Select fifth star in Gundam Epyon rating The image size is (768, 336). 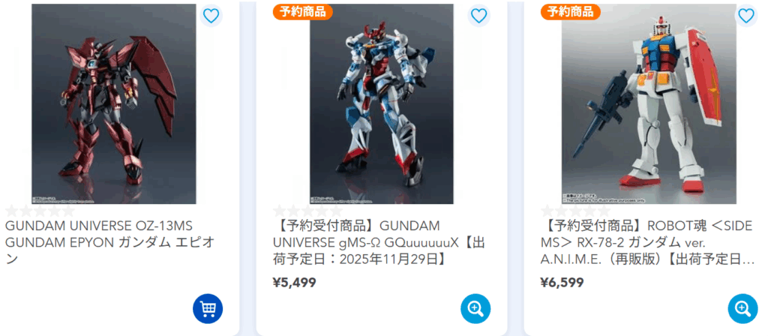(x=68, y=211)
